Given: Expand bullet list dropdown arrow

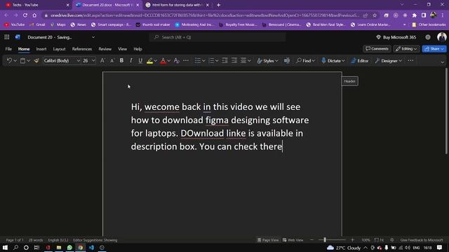Looking at the screenshot, I should [x=203, y=61].
